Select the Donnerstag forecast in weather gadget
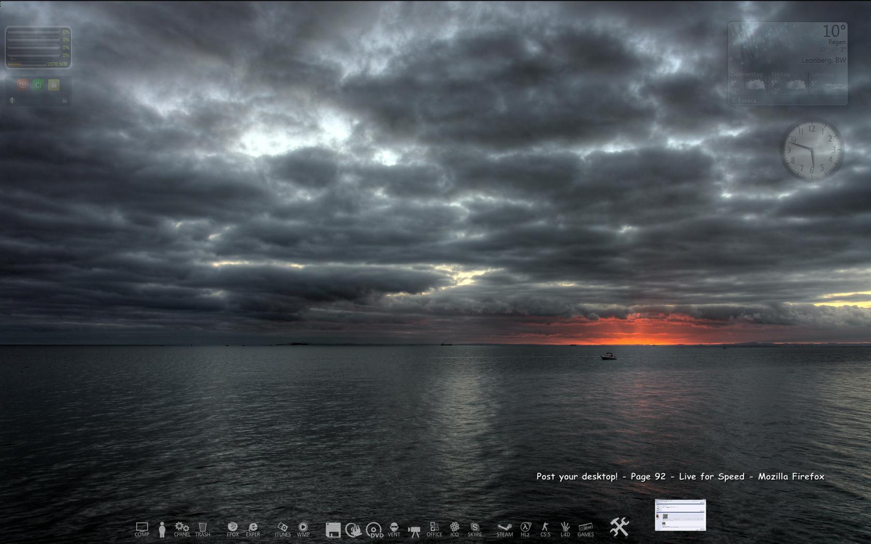This screenshot has height=544, width=871. (x=749, y=83)
